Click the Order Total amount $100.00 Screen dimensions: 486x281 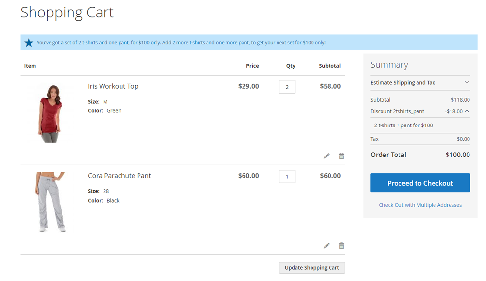pos(457,155)
